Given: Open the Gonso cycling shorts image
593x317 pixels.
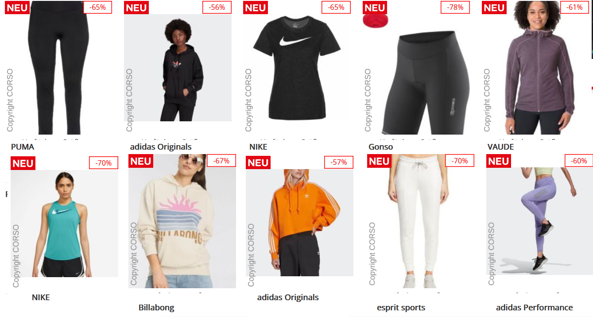Looking at the screenshot, I should pos(416,67).
